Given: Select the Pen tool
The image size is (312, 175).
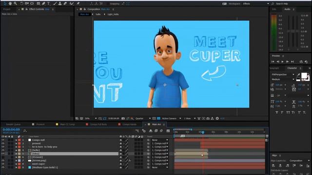Looking at the screenshot, I should [43, 3].
